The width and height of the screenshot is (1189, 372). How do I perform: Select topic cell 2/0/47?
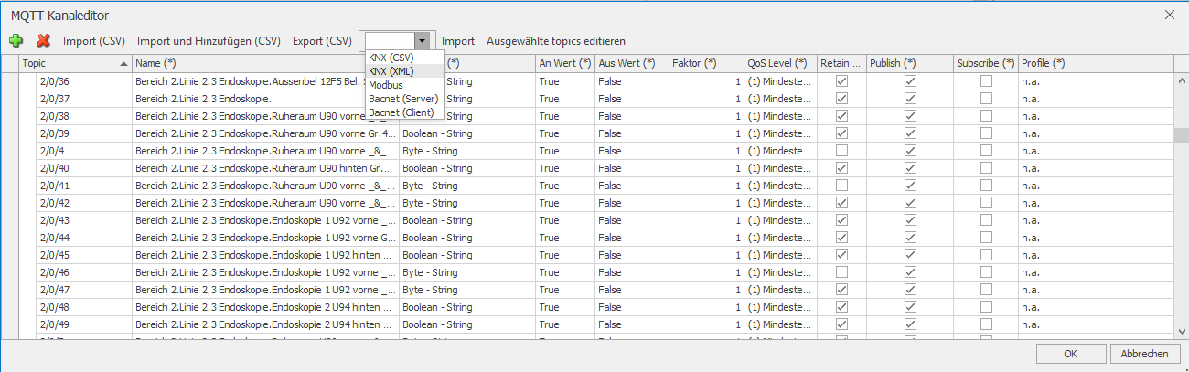pyautogui.click(x=84, y=290)
